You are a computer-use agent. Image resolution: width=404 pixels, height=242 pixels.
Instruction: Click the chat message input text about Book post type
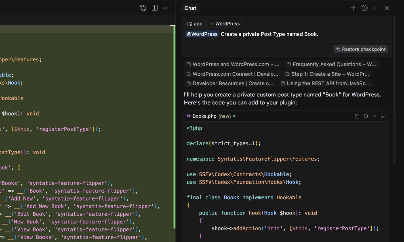pos(269,34)
